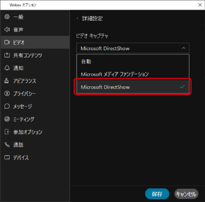Go to 通知 settings
This screenshot has width=205, height=202.
[35, 68]
